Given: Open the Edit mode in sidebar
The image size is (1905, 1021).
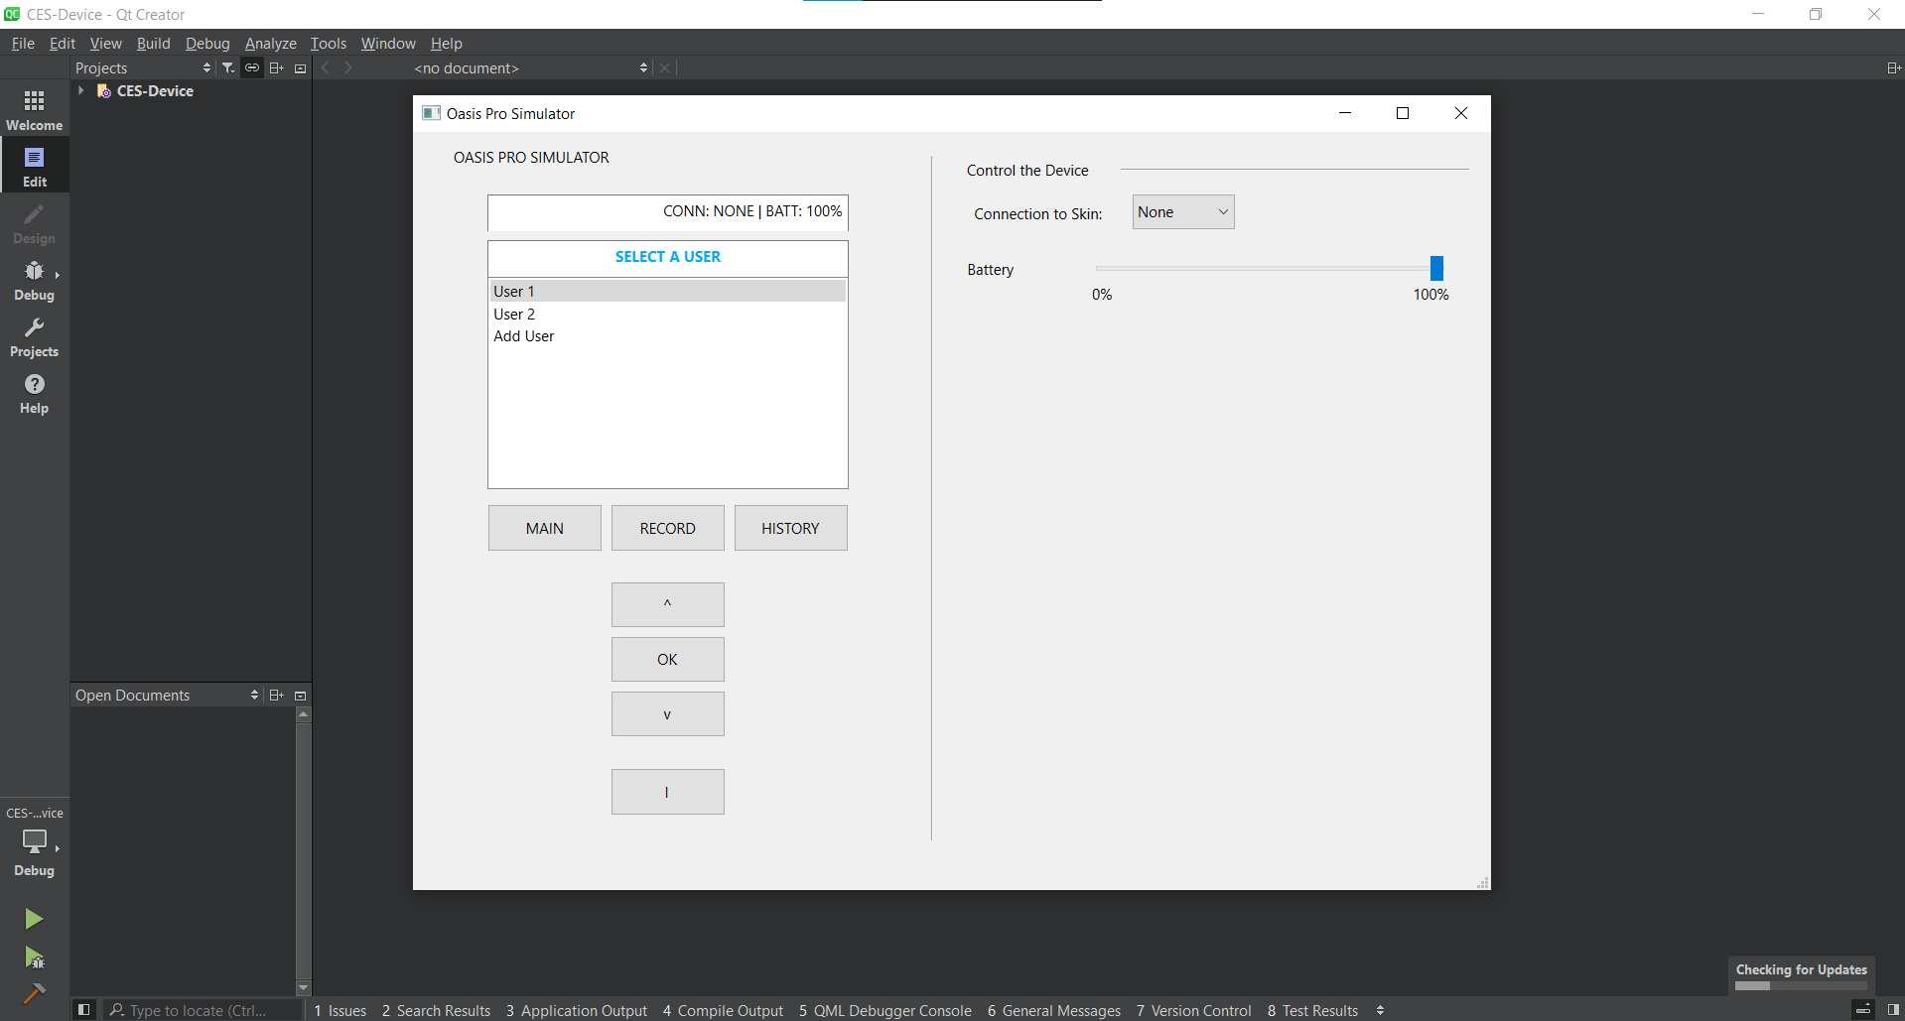Looking at the screenshot, I should pyautogui.click(x=35, y=166).
